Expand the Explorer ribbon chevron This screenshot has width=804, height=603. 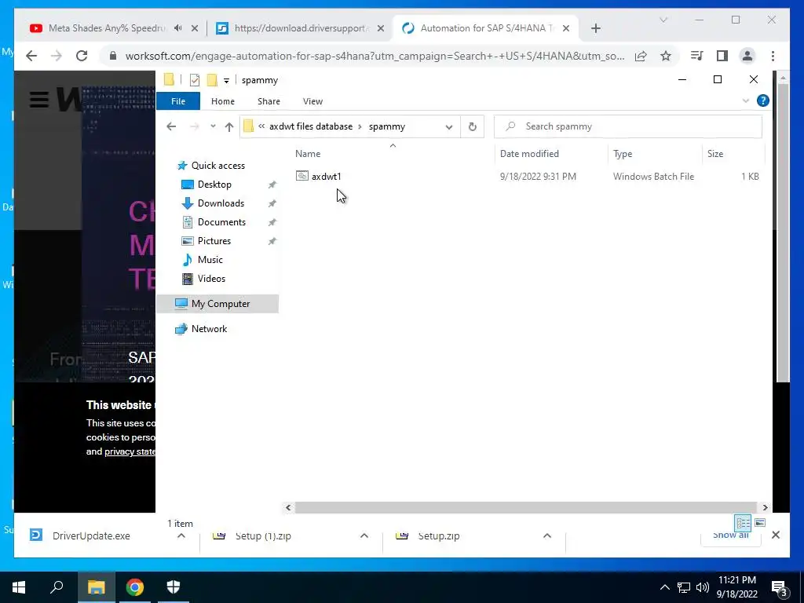tap(746, 101)
